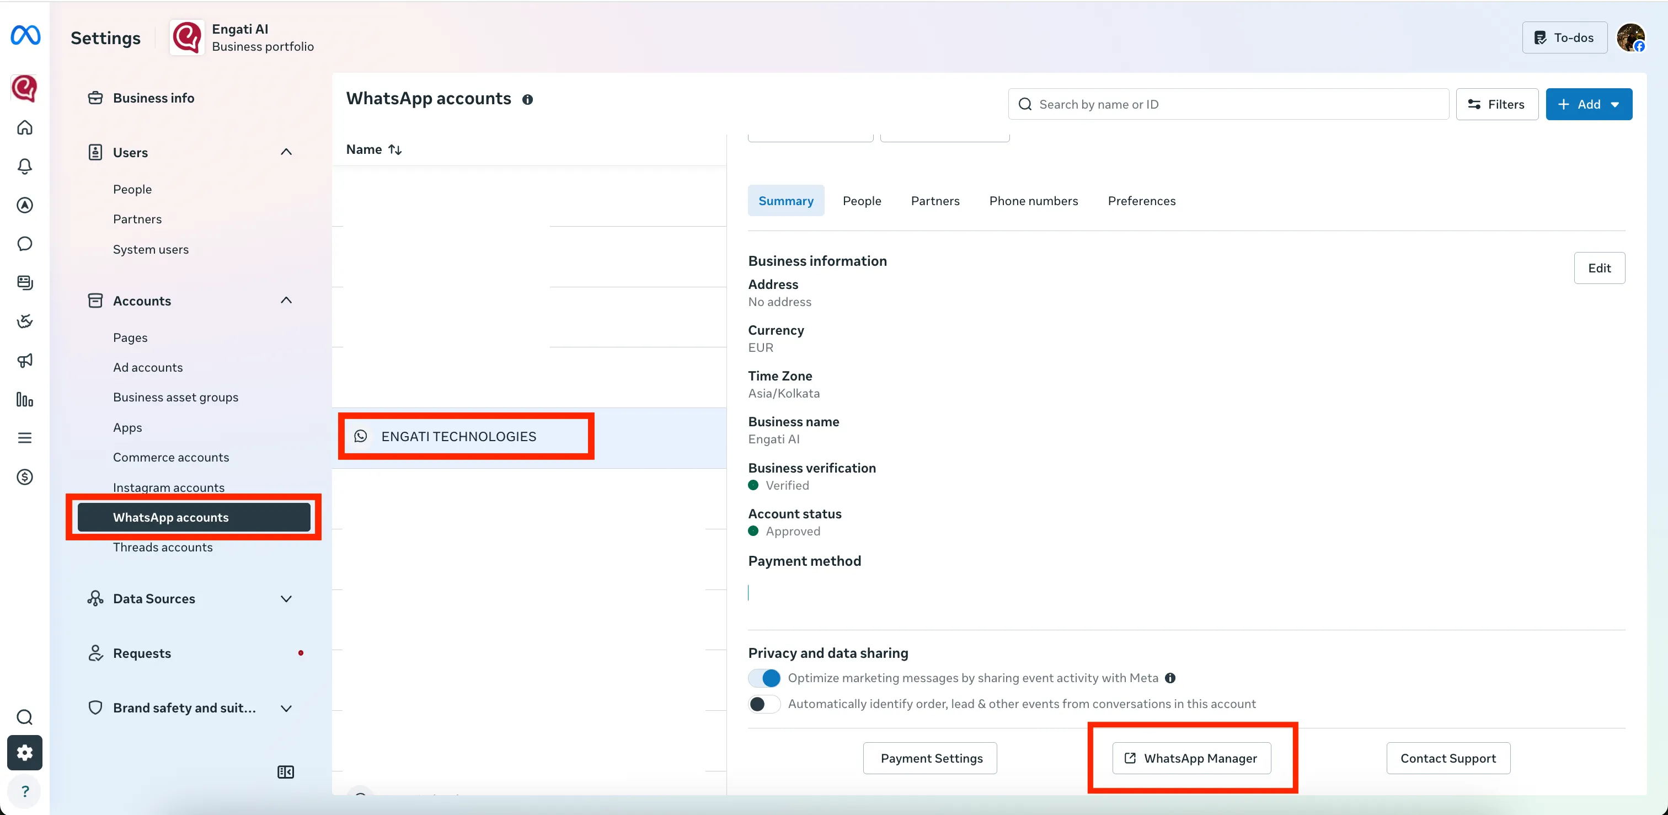Open Apps under Accounts
The width and height of the screenshot is (1668, 815).
127,427
